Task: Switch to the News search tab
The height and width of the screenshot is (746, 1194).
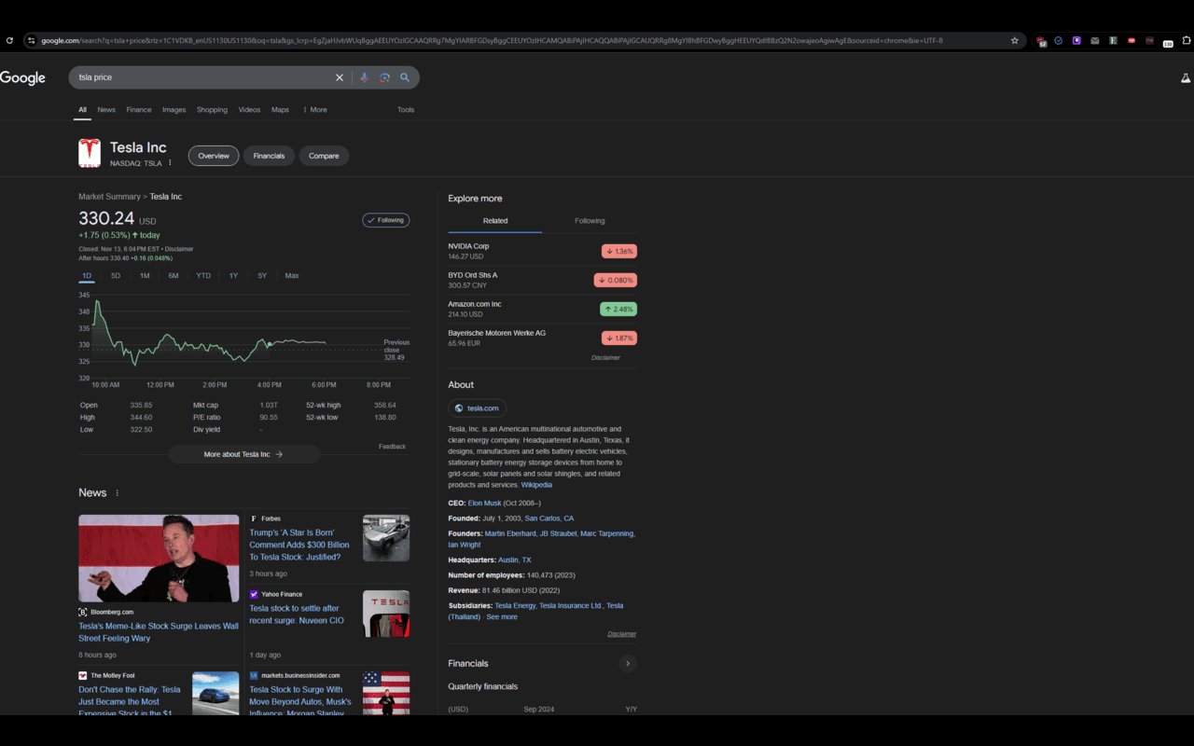Action: click(106, 110)
